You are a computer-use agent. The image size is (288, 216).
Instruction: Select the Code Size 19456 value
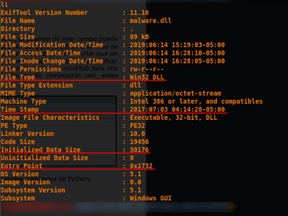(139, 141)
